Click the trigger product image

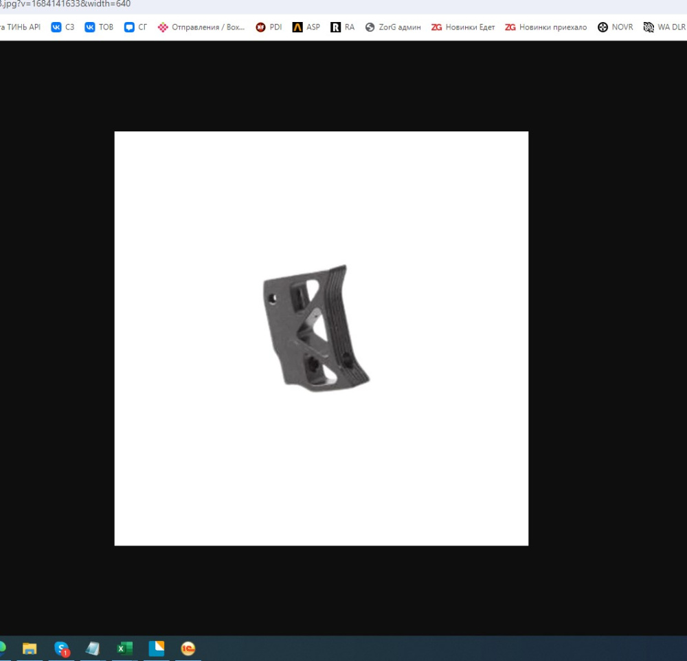tap(321, 338)
